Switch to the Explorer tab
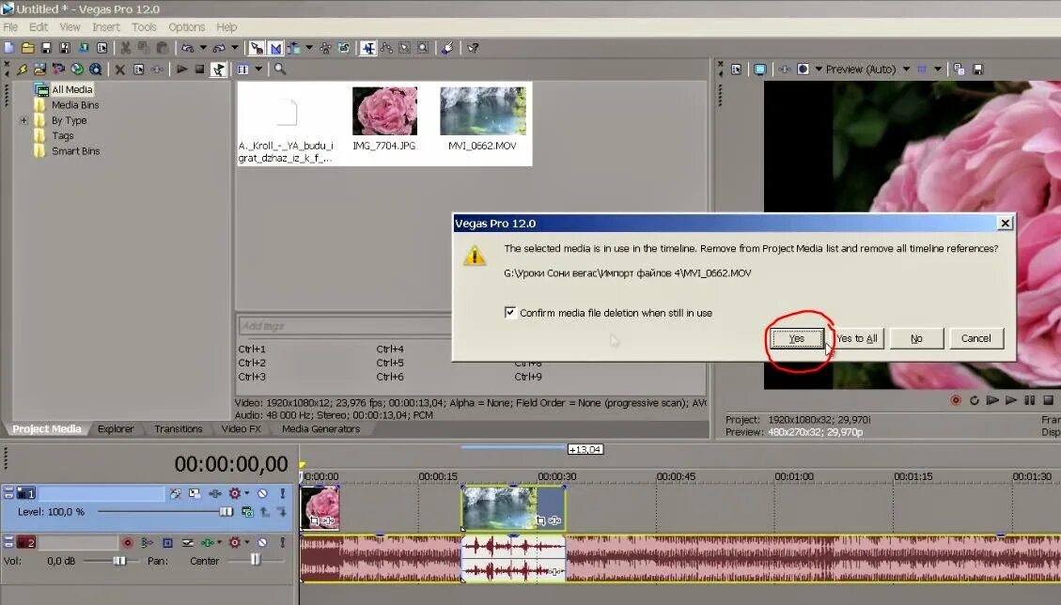The height and width of the screenshot is (605, 1061). (115, 429)
